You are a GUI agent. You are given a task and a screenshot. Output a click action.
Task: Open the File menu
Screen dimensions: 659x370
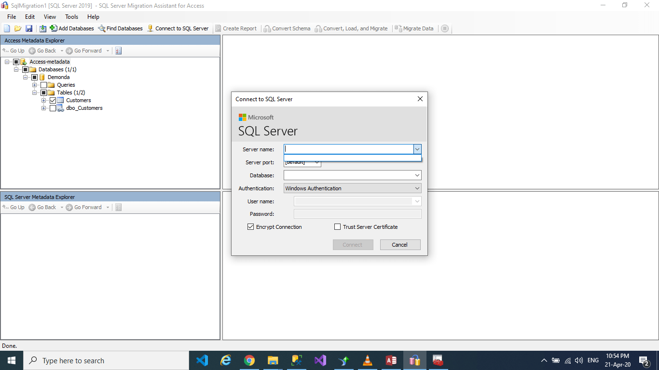click(x=12, y=17)
